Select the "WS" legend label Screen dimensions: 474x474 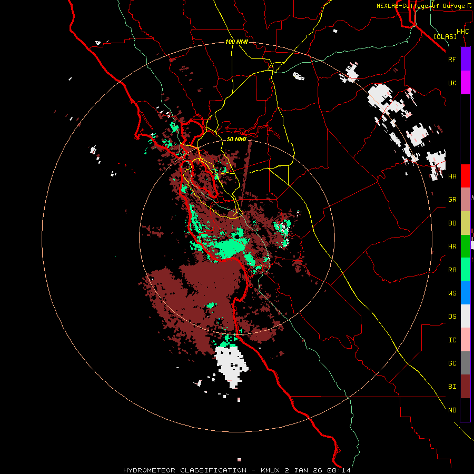pos(452,293)
